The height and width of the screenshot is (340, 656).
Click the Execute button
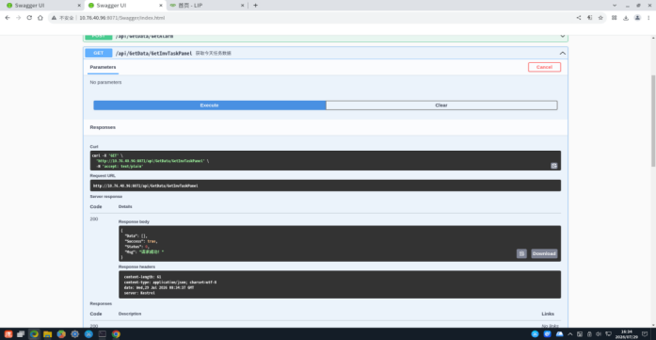tap(210, 105)
